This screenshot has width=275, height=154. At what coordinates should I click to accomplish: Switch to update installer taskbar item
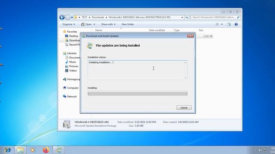pyautogui.click(x=59, y=150)
